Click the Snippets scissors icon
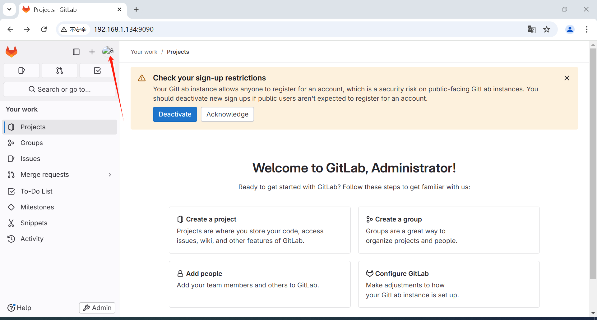 11,223
